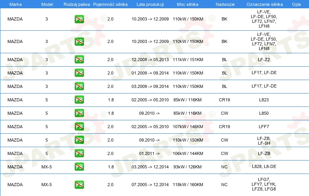Select the BL body cell in the LF-Z2 row

coord(224,60)
